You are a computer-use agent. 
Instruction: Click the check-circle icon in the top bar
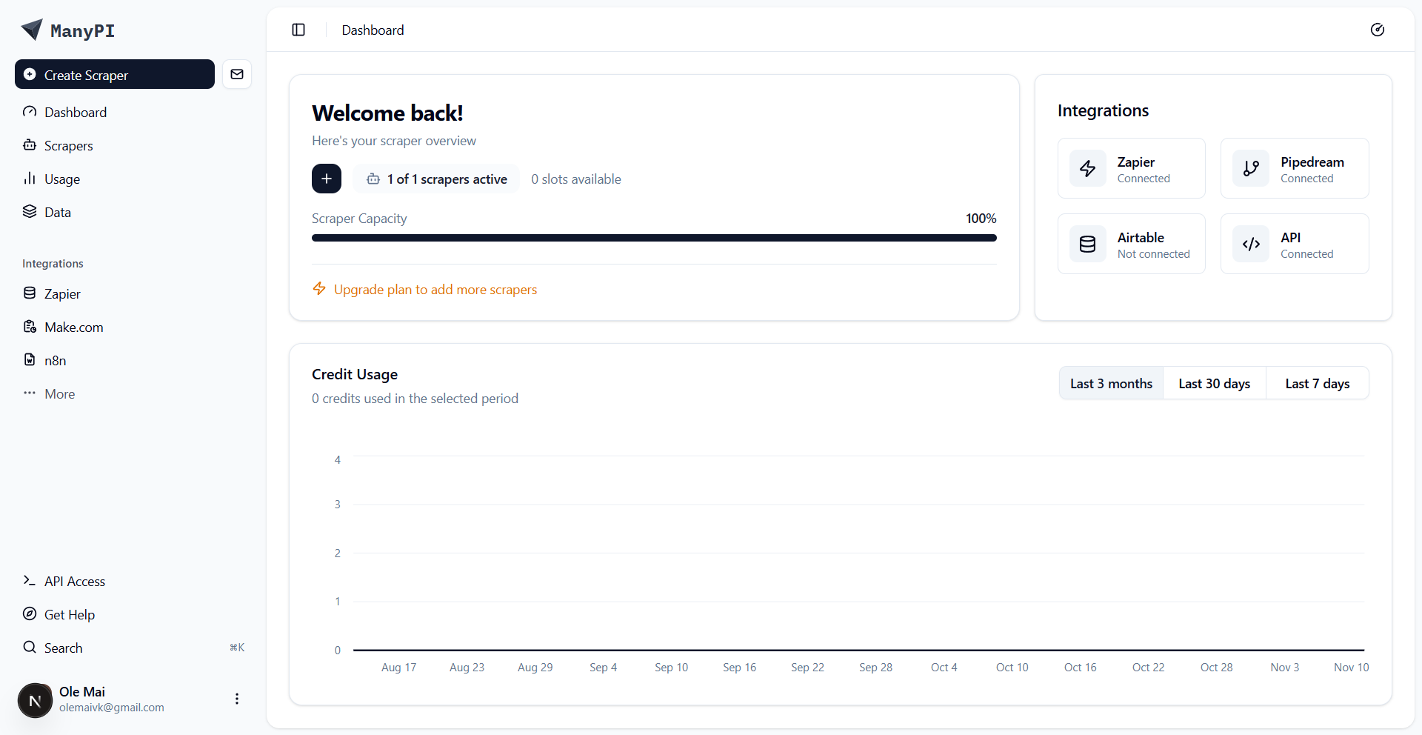pyautogui.click(x=1378, y=30)
